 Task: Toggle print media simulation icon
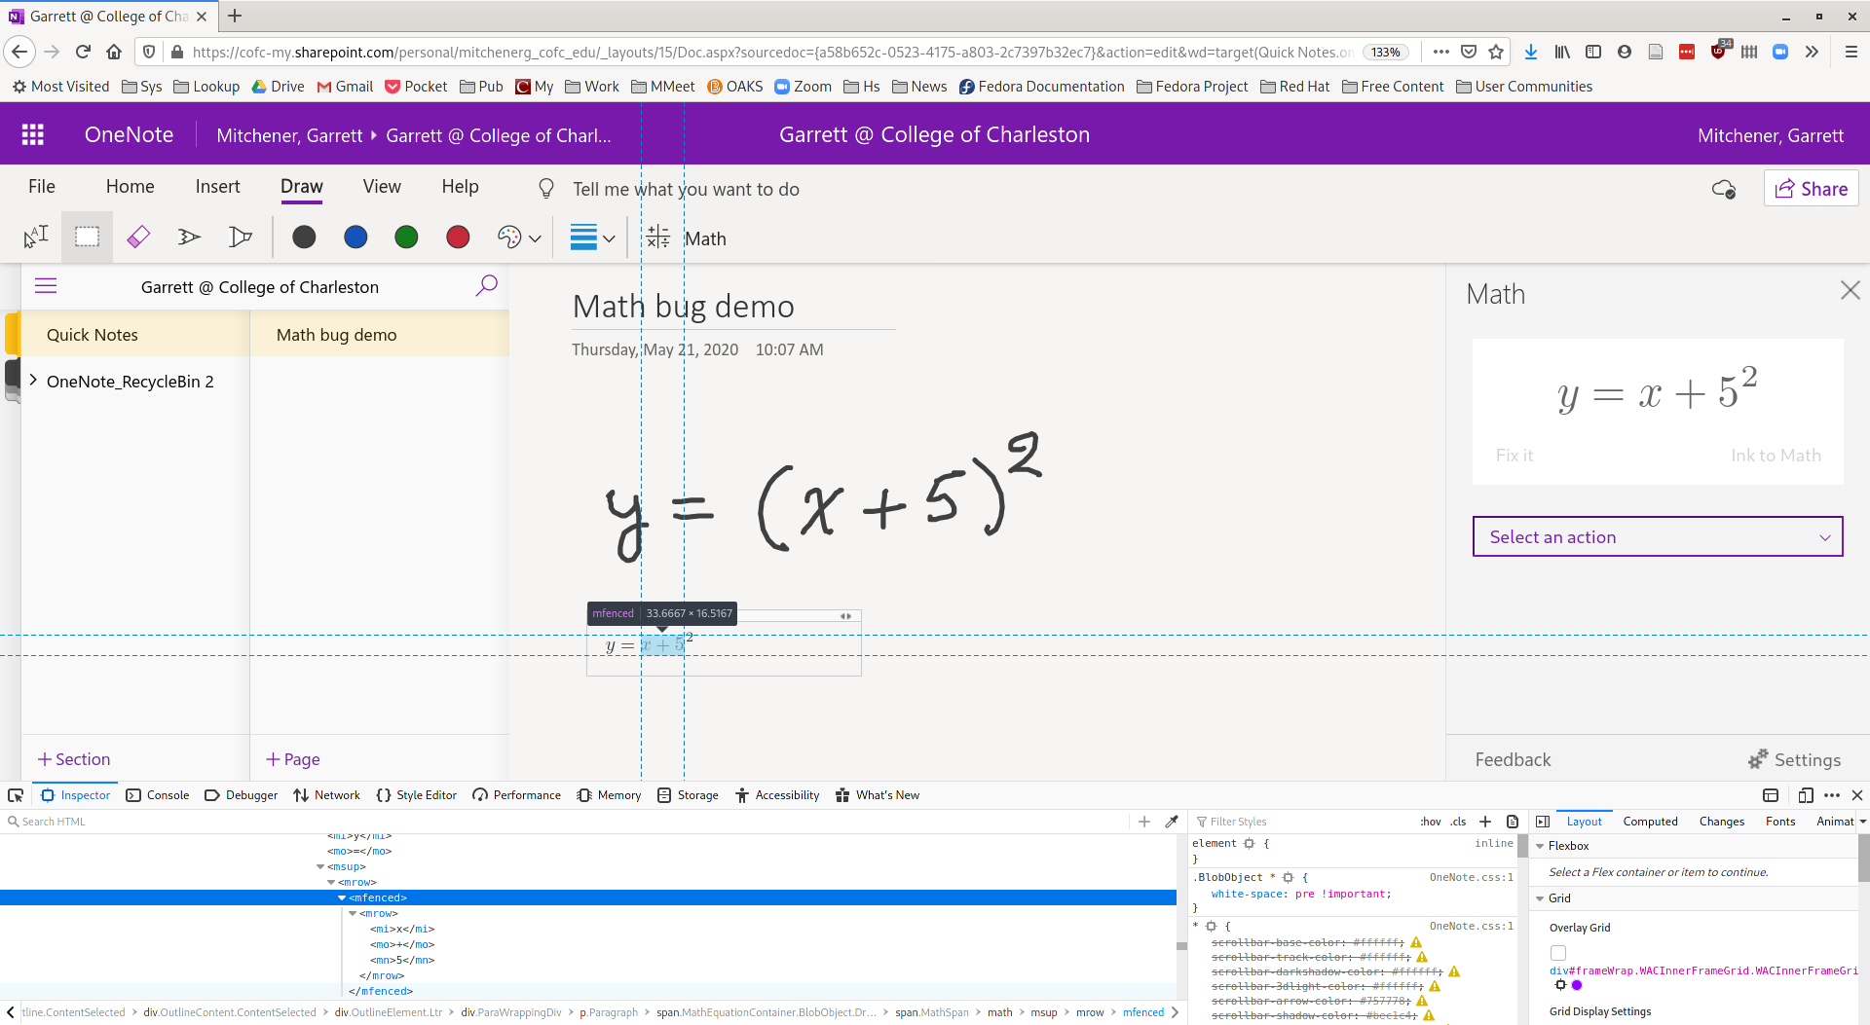click(x=1513, y=822)
